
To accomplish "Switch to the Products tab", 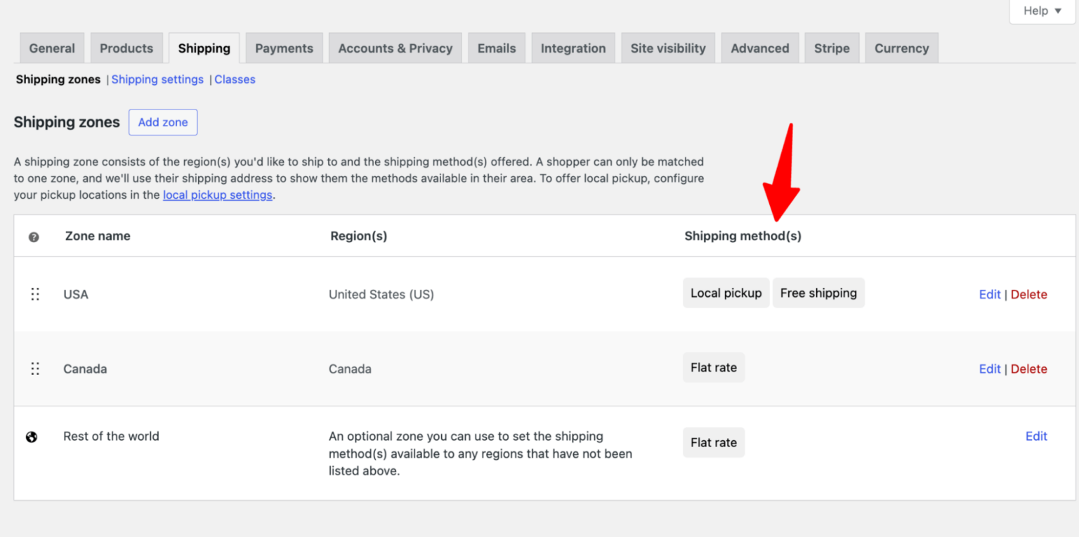I will pos(126,48).
